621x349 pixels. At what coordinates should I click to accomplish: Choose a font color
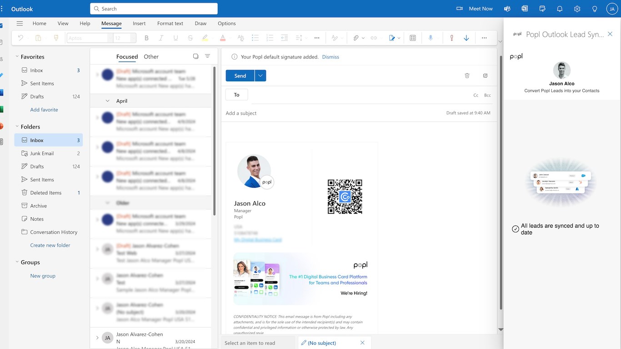pyautogui.click(x=223, y=38)
